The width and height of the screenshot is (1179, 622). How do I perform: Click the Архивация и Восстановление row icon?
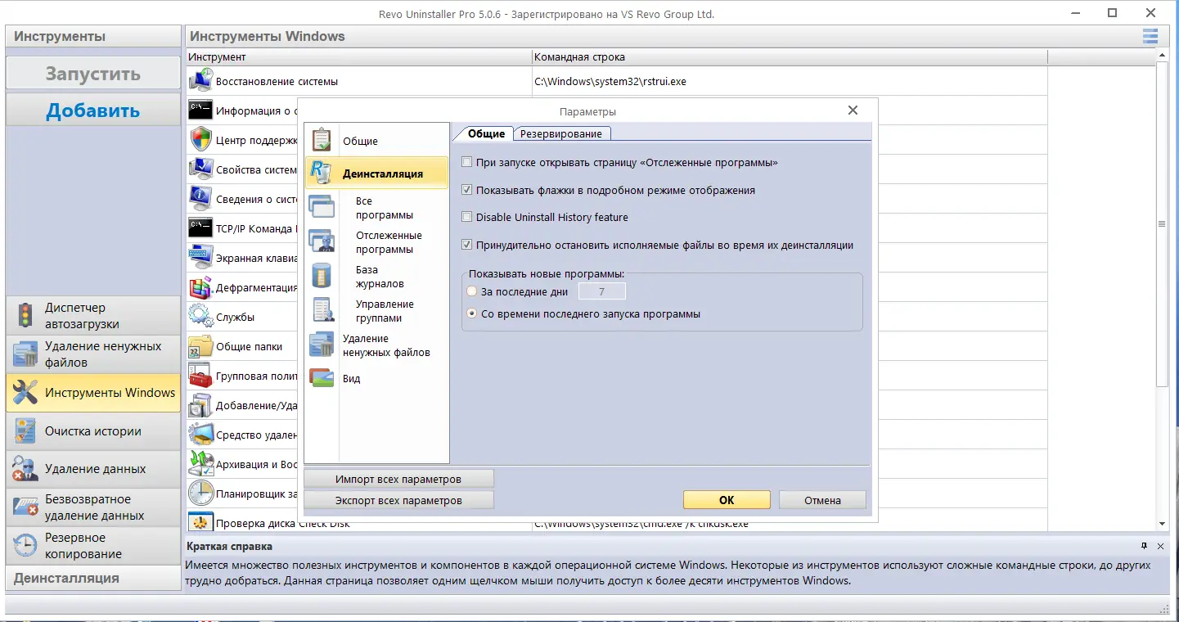pyautogui.click(x=200, y=464)
